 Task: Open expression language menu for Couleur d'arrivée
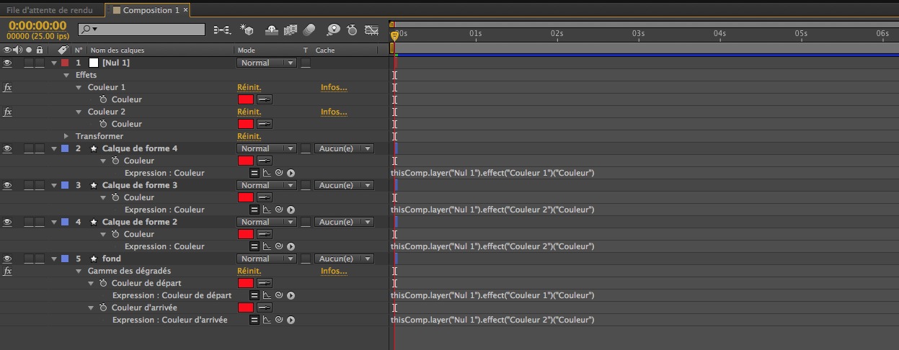click(291, 320)
